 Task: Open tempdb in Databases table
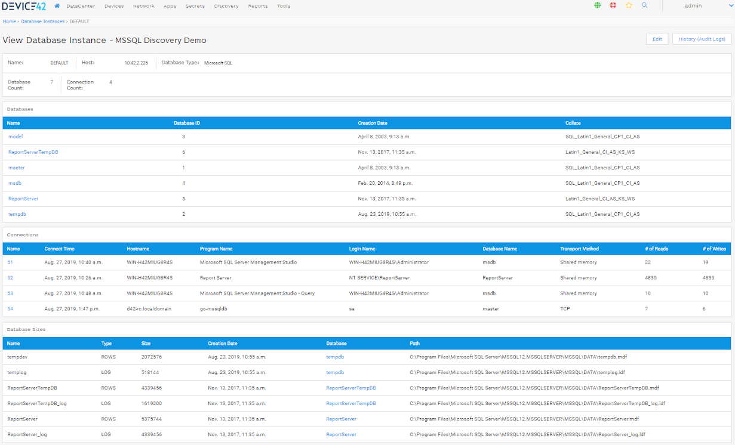coord(17,214)
